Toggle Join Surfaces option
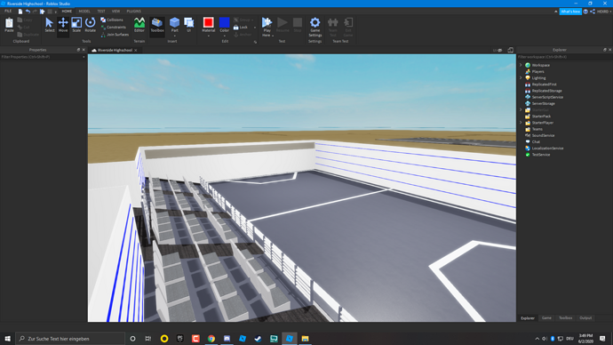613x345 pixels. pyautogui.click(x=115, y=35)
